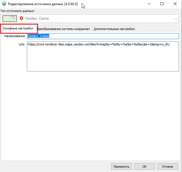Viewport: 182px width, 172px height.
Task: Click the 'Urls:' label
Action: click(22, 45)
